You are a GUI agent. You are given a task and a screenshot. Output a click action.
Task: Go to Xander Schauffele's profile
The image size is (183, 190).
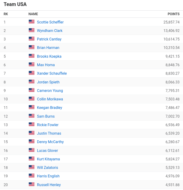coord(52,73)
